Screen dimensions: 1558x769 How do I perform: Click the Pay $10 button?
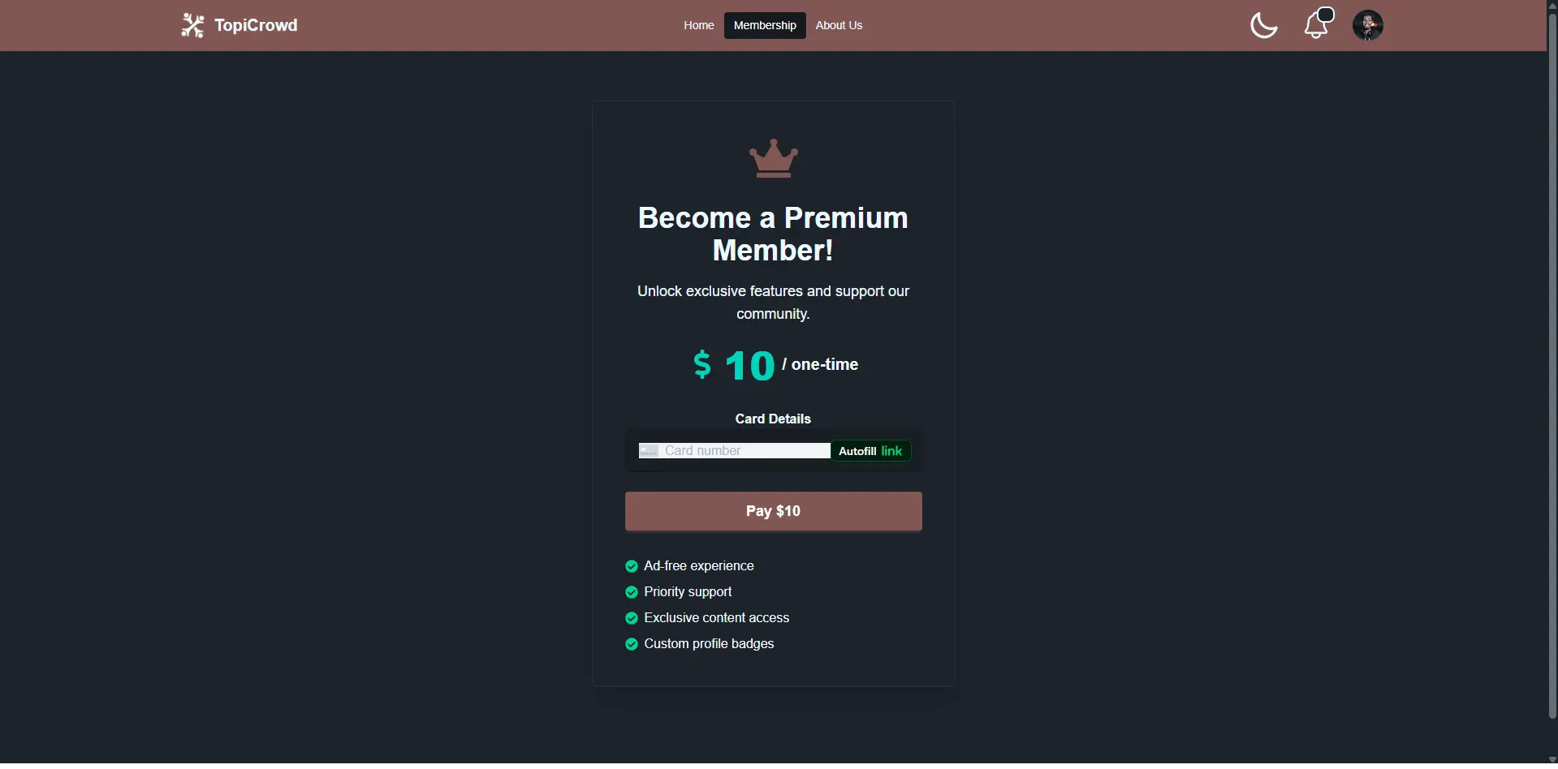pyautogui.click(x=772, y=511)
